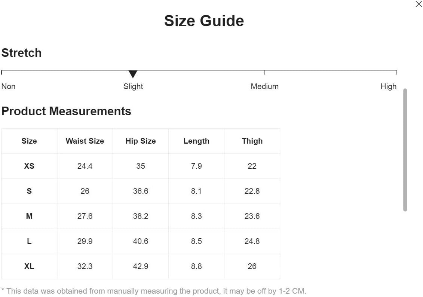Image resolution: width=423 pixels, height=297 pixels.
Task: Click the Hip Size column header
Action: [x=141, y=141]
